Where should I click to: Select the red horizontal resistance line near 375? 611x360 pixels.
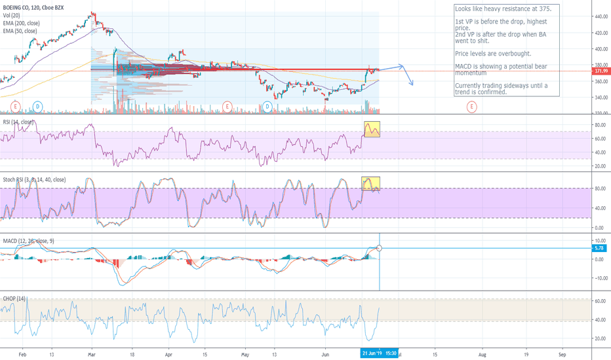point(235,69)
